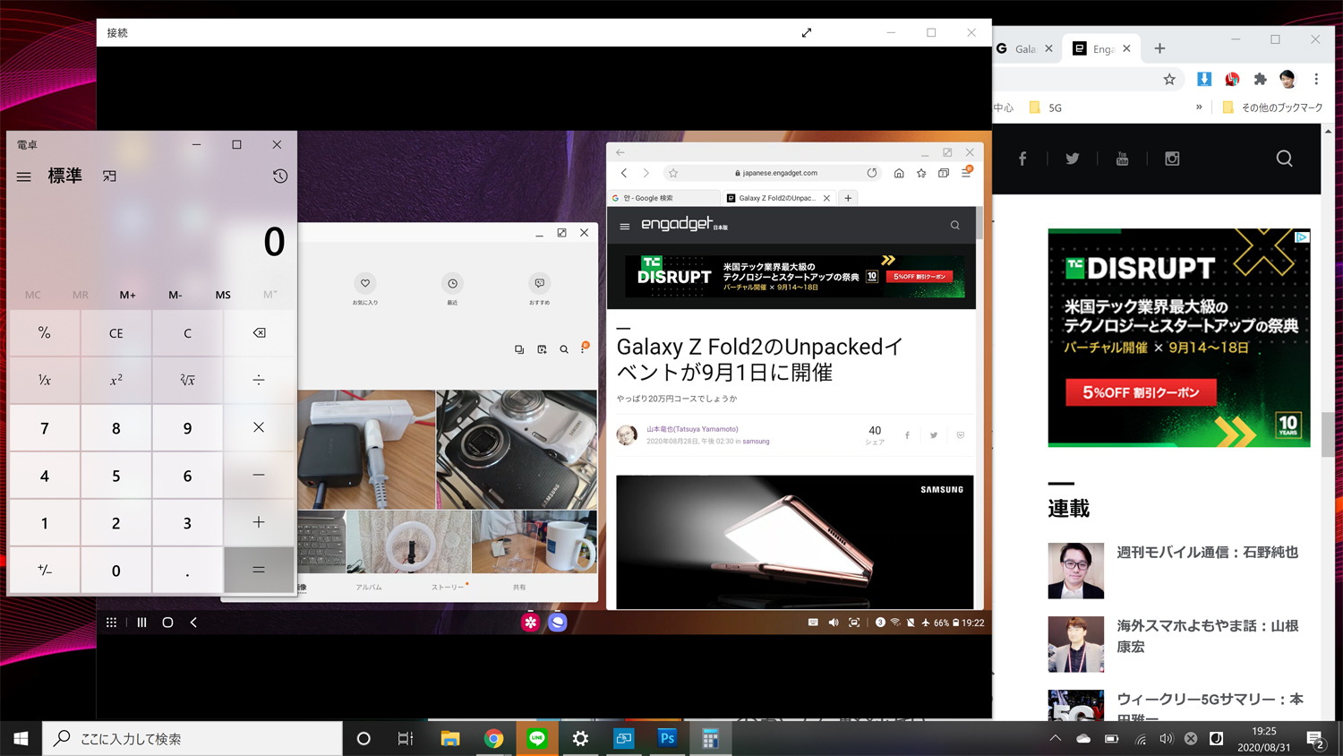
Task: Select the Google 検索 tab in the phone browser
Action: click(x=663, y=198)
